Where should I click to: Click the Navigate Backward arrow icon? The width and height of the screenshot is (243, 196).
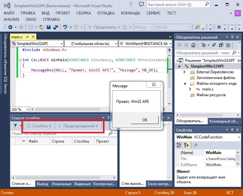click(10, 27)
